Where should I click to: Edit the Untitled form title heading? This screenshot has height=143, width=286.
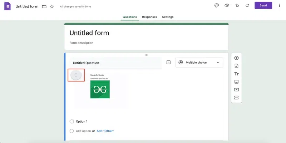tap(89, 33)
